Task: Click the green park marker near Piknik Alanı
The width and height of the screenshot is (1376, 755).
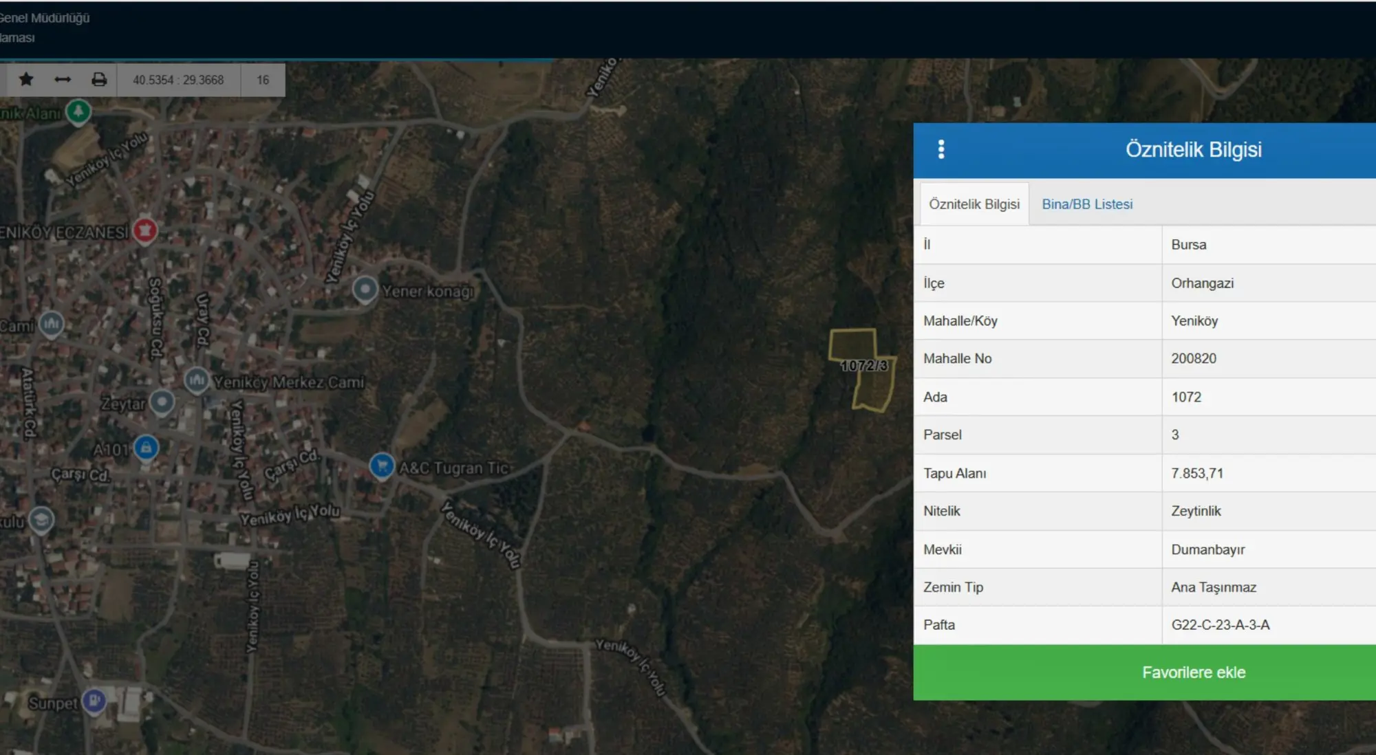Action: 78,111
